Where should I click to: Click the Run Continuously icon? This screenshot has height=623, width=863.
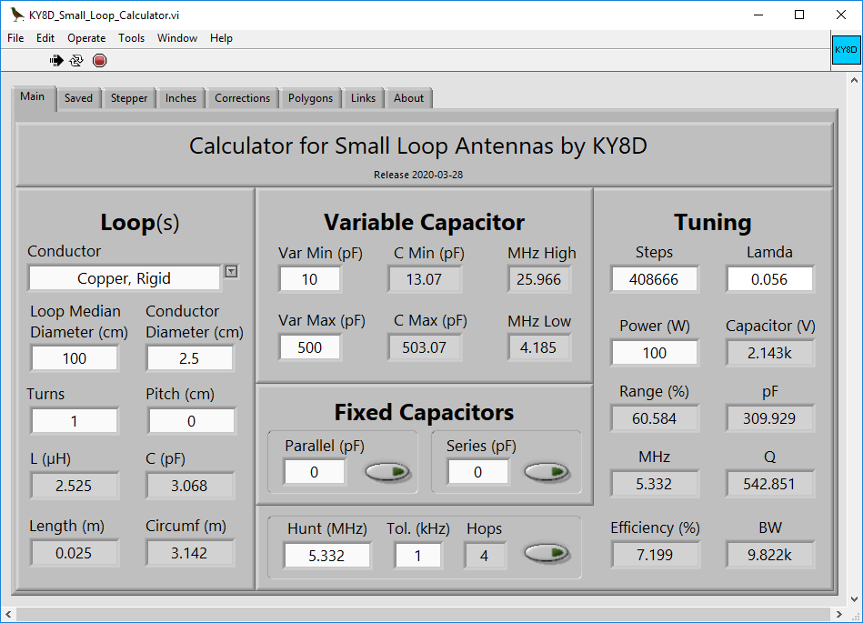click(76, 61)
